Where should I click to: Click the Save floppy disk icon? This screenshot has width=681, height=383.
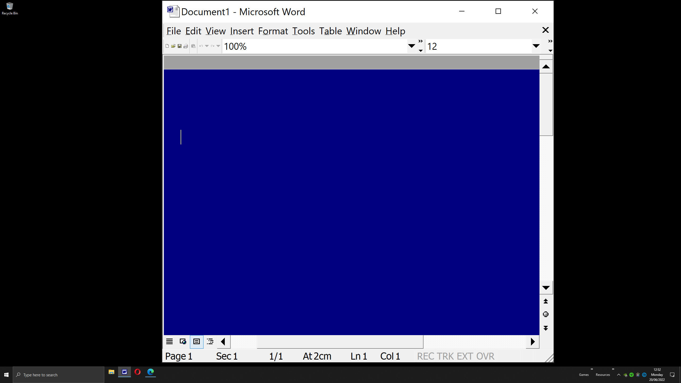tap(180, 46)
